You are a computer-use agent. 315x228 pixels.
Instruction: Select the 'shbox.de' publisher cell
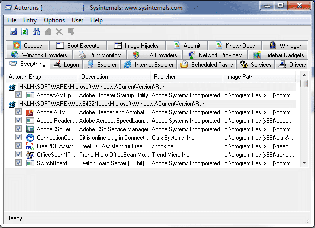(x=163, y=146)
